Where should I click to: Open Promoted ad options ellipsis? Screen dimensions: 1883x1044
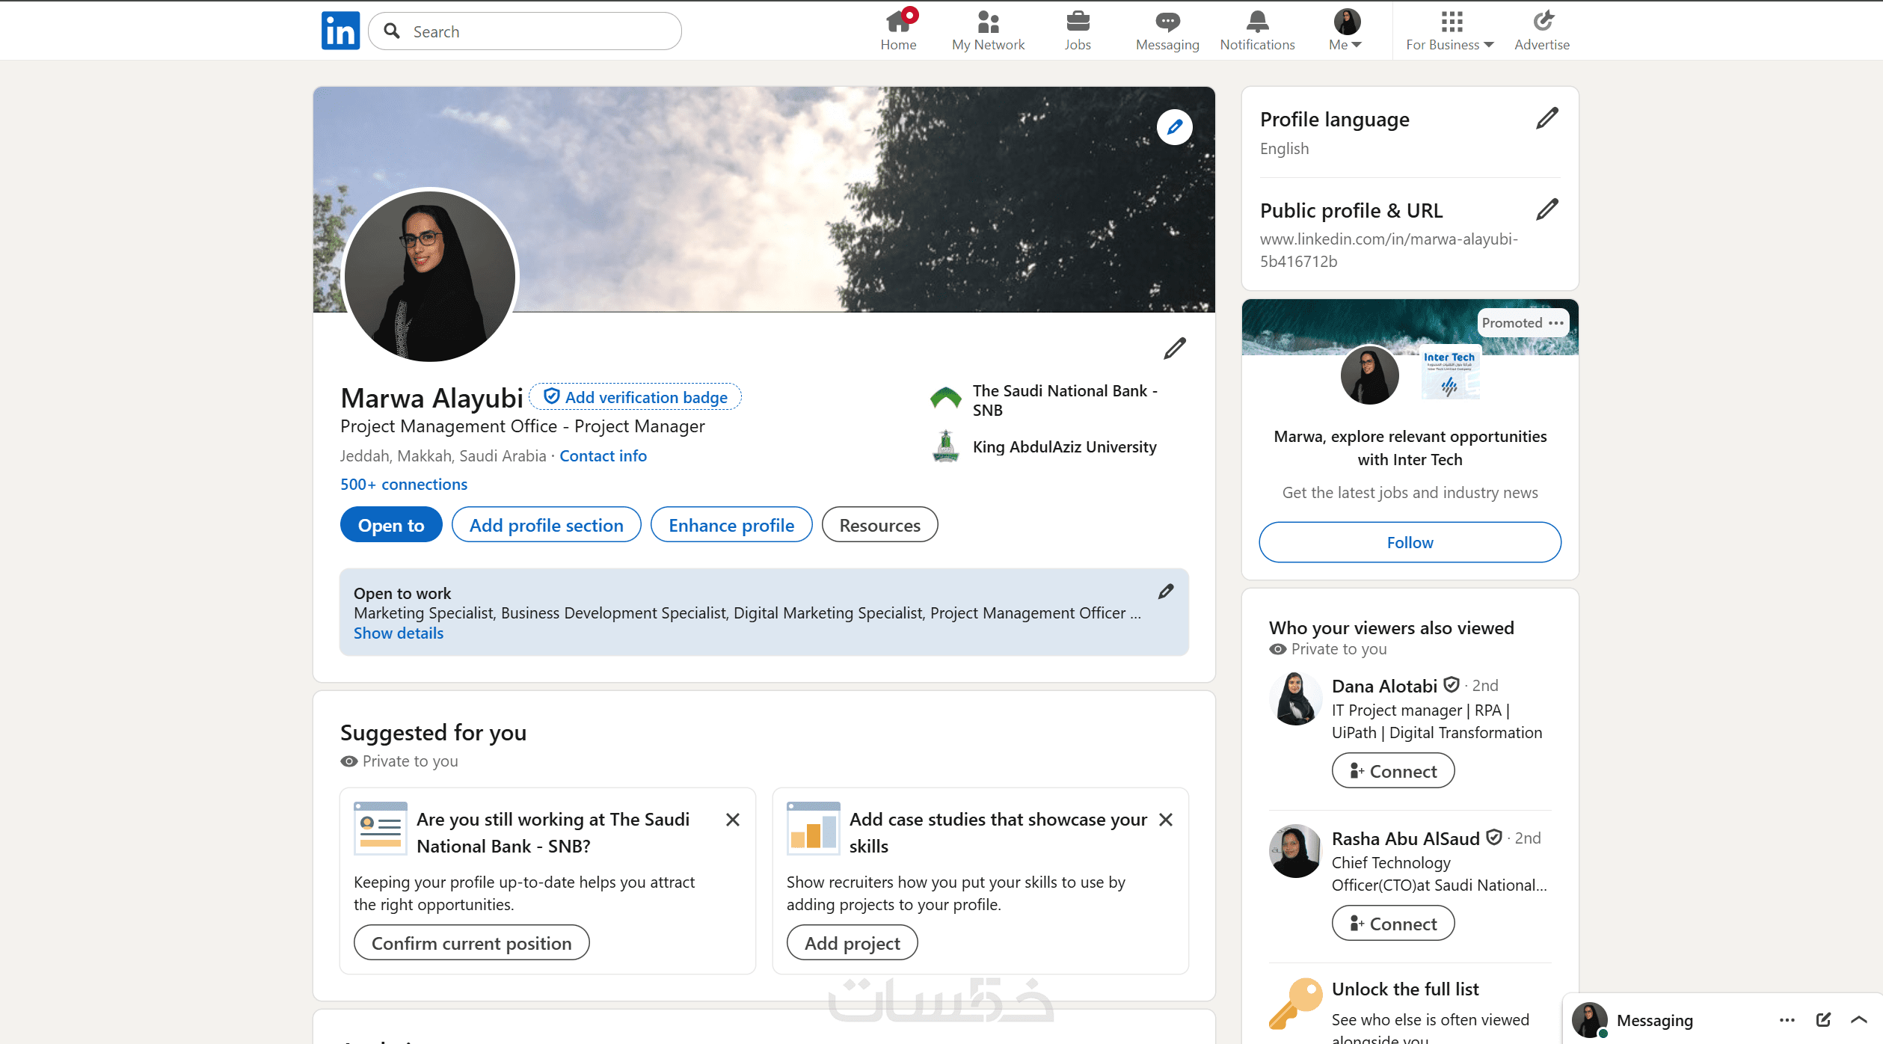pyautogui.click(x=1556, y=323)
